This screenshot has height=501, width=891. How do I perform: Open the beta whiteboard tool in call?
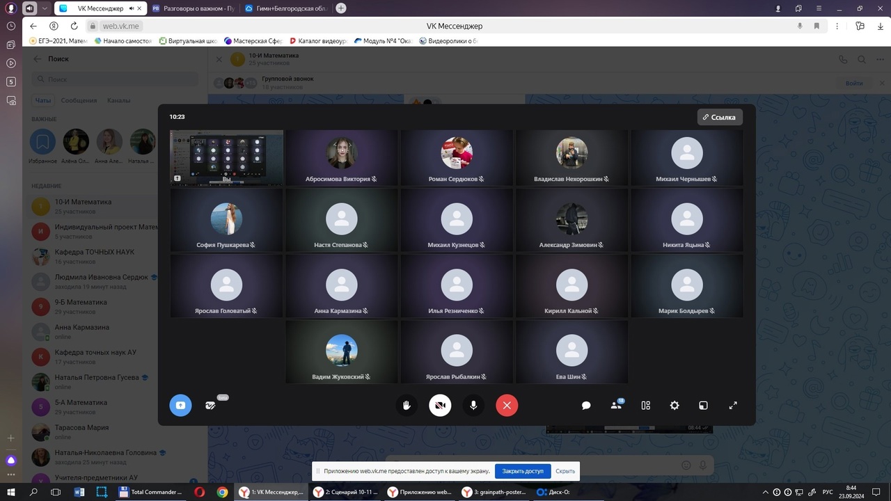click(x=211, y=405)
